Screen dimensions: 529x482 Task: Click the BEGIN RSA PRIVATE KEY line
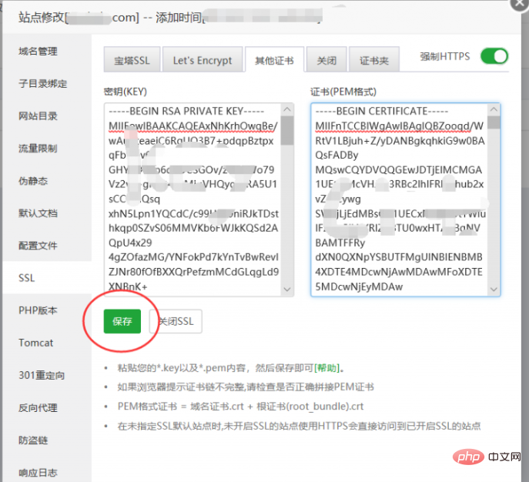pyautogui.click(x=186, y=111)
